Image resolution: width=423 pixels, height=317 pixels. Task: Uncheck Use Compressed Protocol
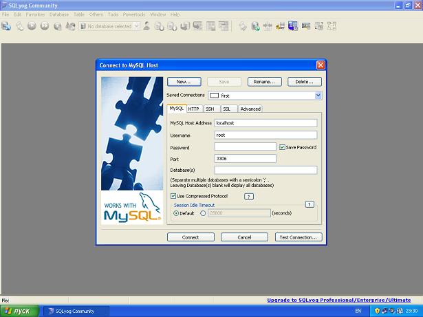pos(173,196)
